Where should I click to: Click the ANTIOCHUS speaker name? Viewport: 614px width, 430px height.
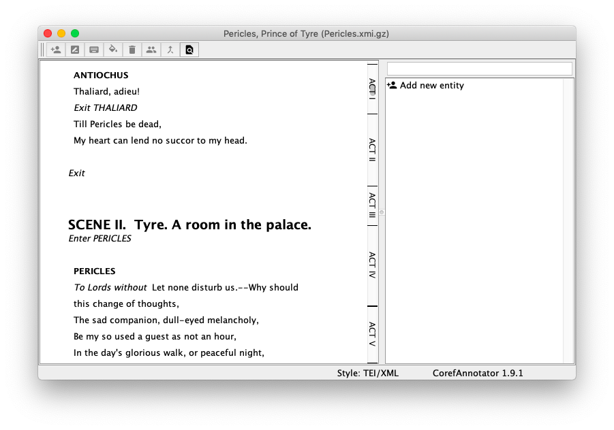point(101,75)
